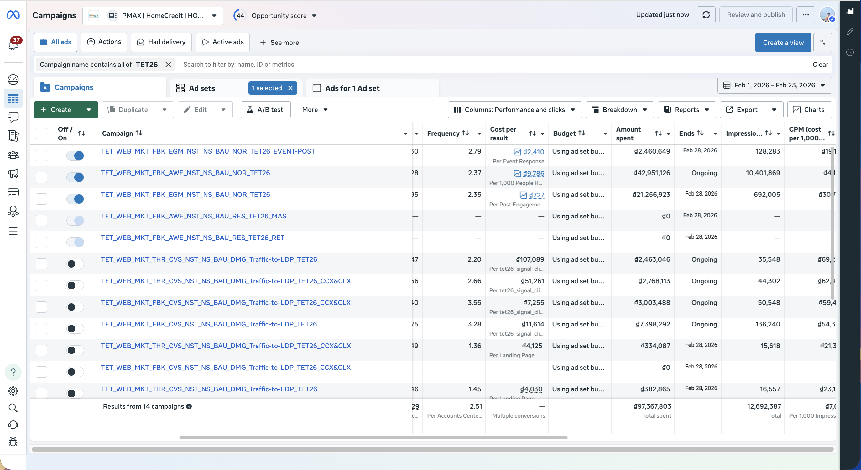Image resolution: width=861 pixels, height=470 pixels.
Task: Open the billing card icon in sidebar
Action: (13, 192)
